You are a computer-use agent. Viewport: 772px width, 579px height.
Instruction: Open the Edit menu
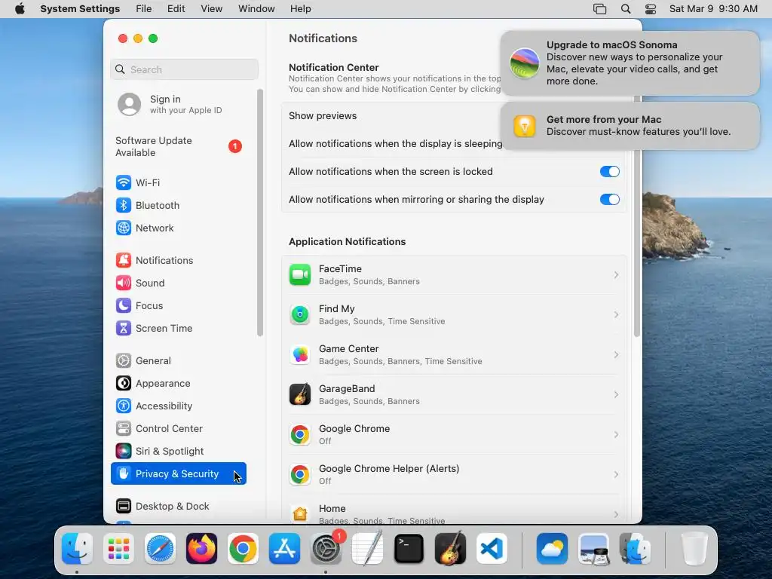176,9
